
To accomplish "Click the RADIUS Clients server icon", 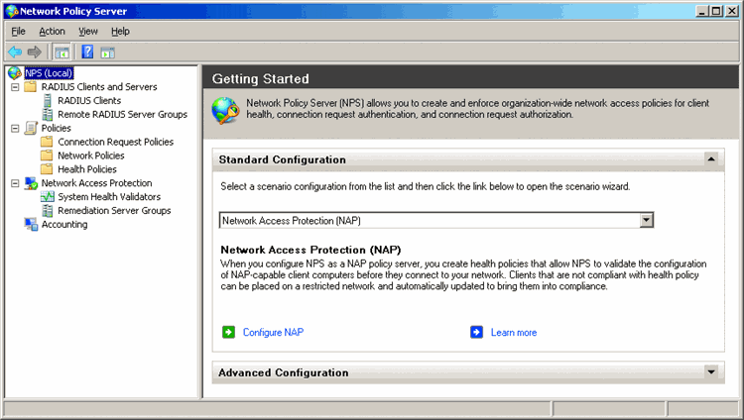I will (x=47, y=100).
